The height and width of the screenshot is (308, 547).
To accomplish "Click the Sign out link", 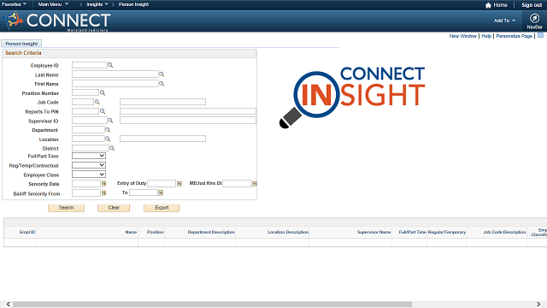I will 532,5.
